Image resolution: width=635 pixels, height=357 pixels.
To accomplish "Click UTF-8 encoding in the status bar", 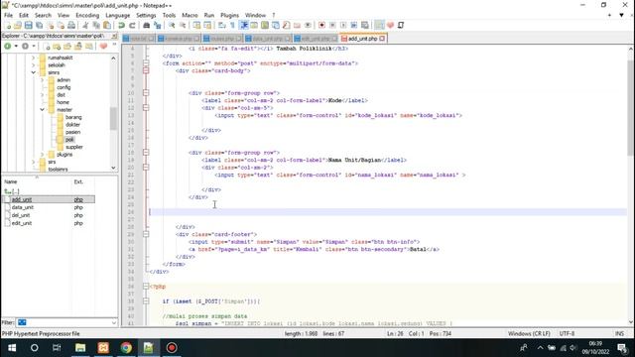I will tap(567, 333).
